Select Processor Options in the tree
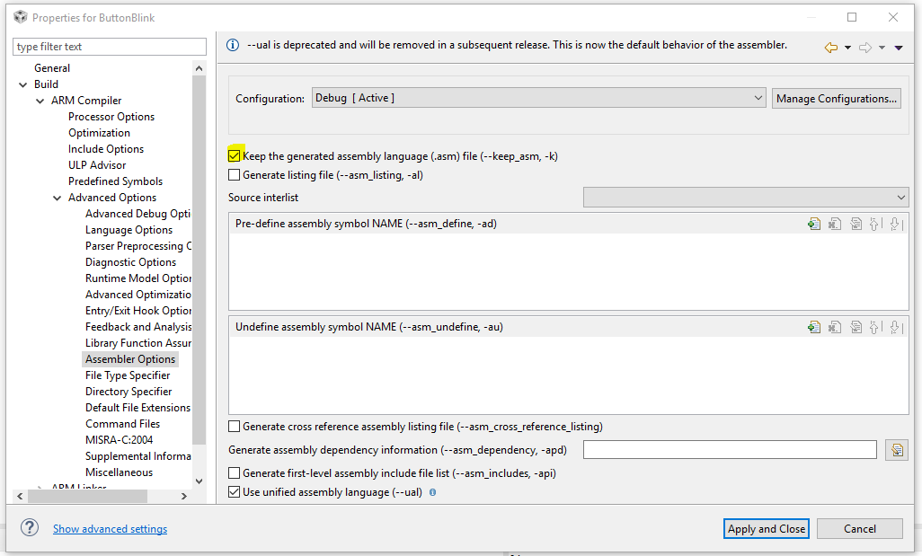The width and height of the screenshot is (922, 556). point(111,117)
